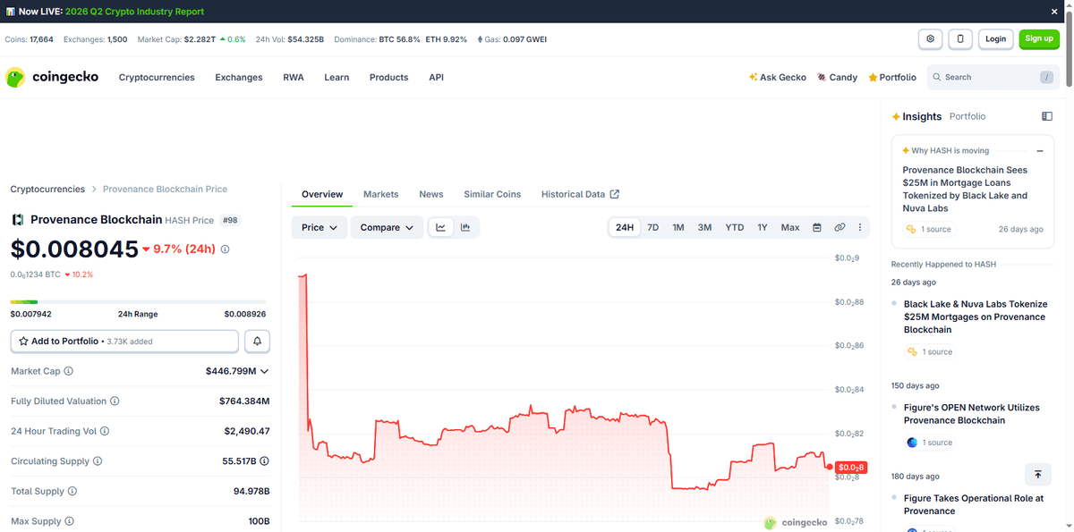Open Portfolio link in header
This screenshot has width=1074, height=532.
coord(892,78)
